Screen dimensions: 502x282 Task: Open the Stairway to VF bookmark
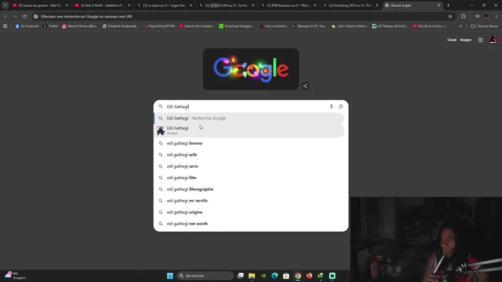(x=309, y=26)
